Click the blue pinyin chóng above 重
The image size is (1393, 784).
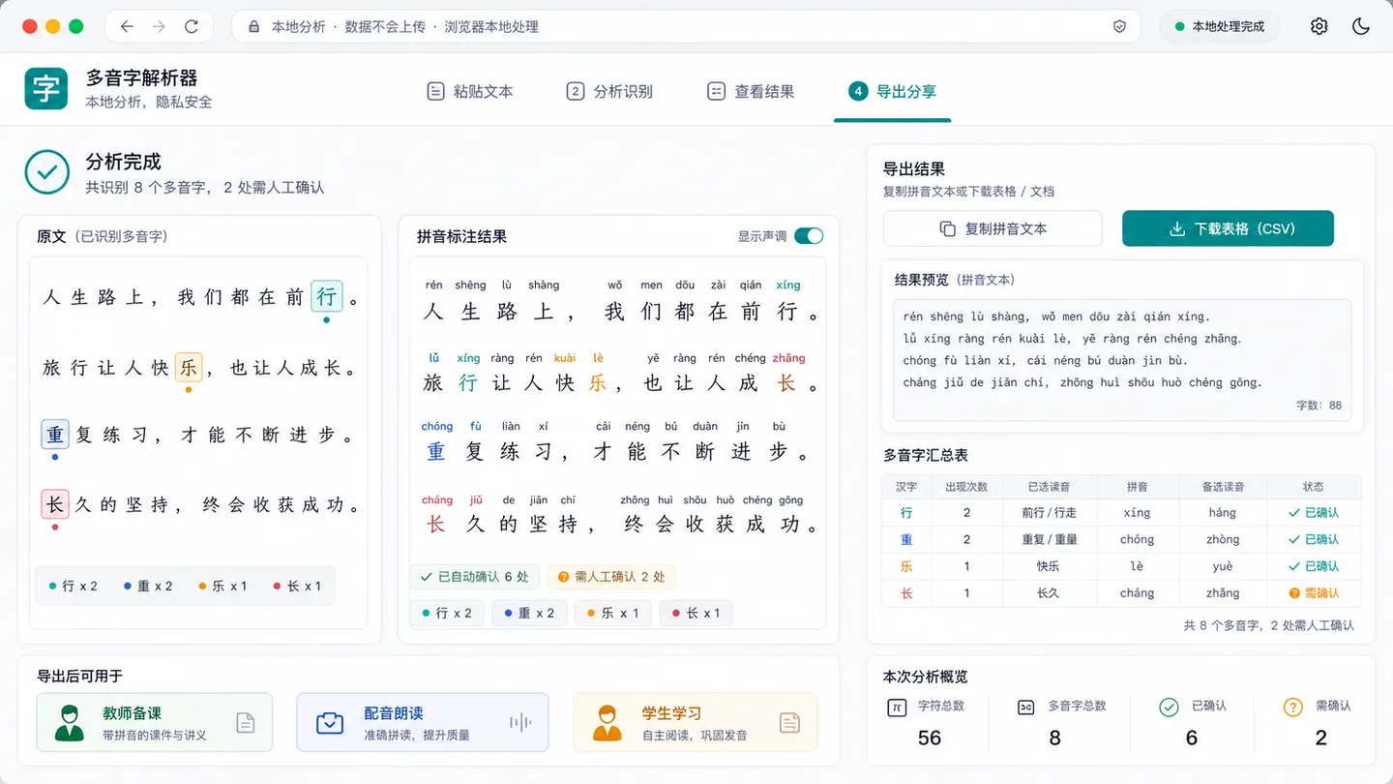click(437, 426)
